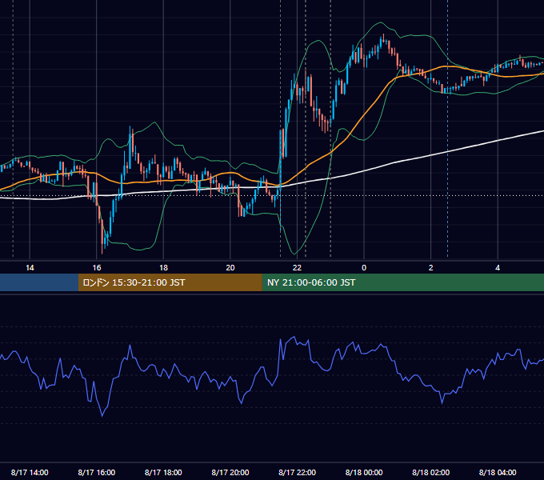Screen dimensions: 544x480
Task: Click the 8/17 18:00 date label
Action: pyautogui.click(x=163, y=472)
